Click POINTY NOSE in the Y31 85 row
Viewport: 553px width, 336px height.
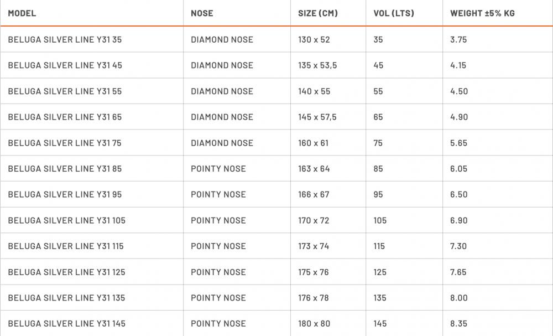[218, 169]
